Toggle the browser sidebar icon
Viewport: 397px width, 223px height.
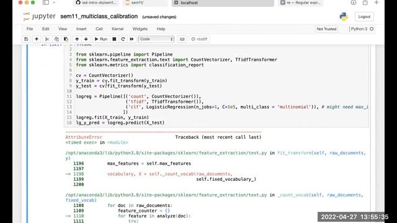(x=46, y=2)
